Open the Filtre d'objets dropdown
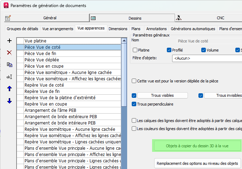Image resolution: width=242 pixels, height=169 pixels. [207, 58]
